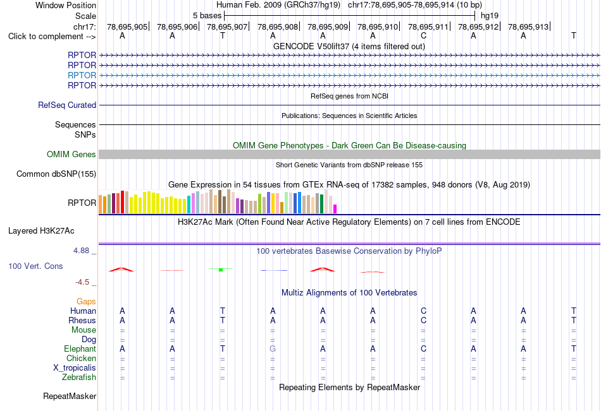This screenshot has height=411, width=601.
Task: Open the OMIM Gene Phenotypes track title
Action: pos(349,145)
